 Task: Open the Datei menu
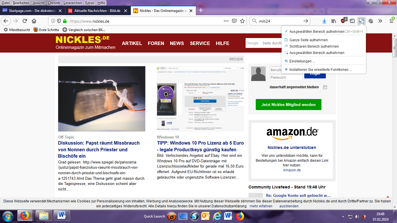point(6,3)
